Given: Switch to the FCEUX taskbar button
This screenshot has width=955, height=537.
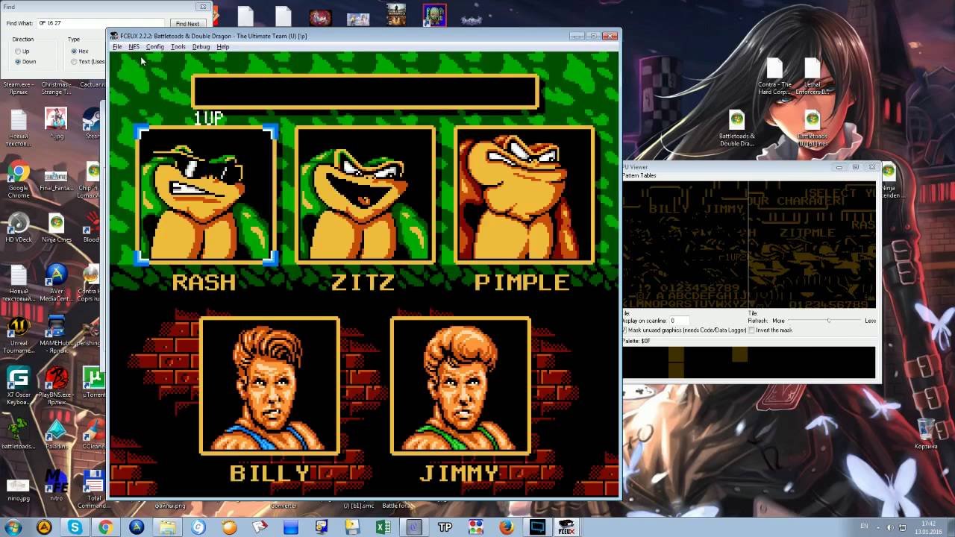Looking at the screenshot, I should pyautogui.click(x=567, y=527).
